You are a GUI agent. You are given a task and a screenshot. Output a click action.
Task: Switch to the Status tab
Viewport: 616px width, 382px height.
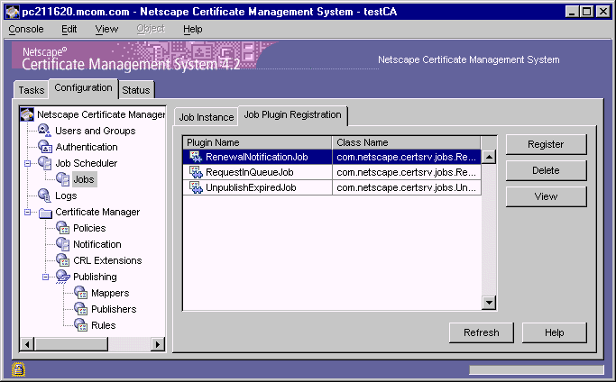[x=136, y=90]
